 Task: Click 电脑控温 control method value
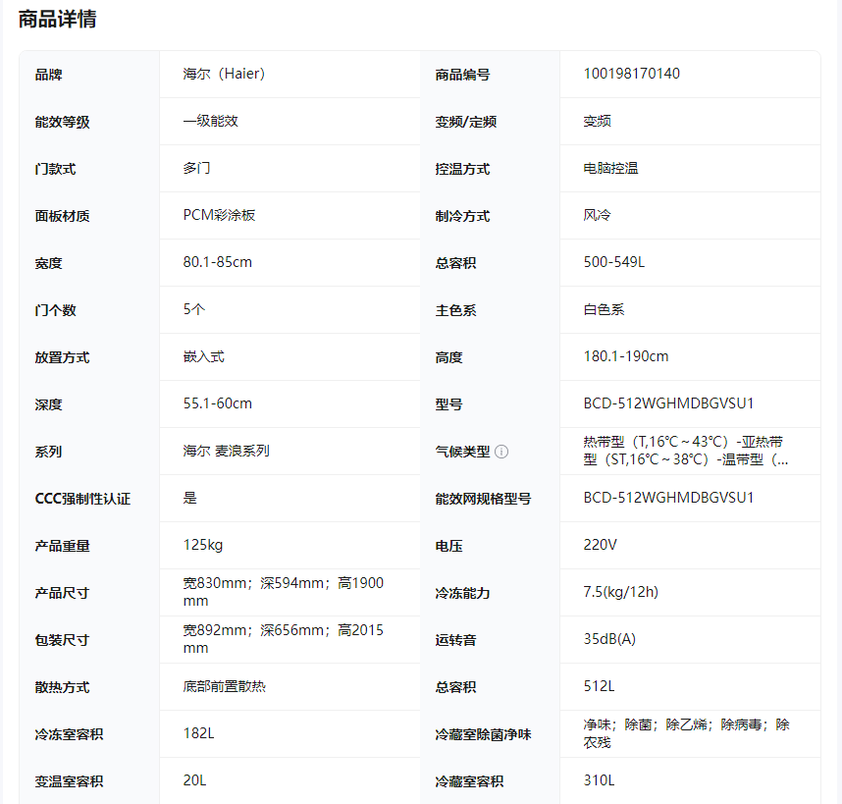click(x=610, y=168)
